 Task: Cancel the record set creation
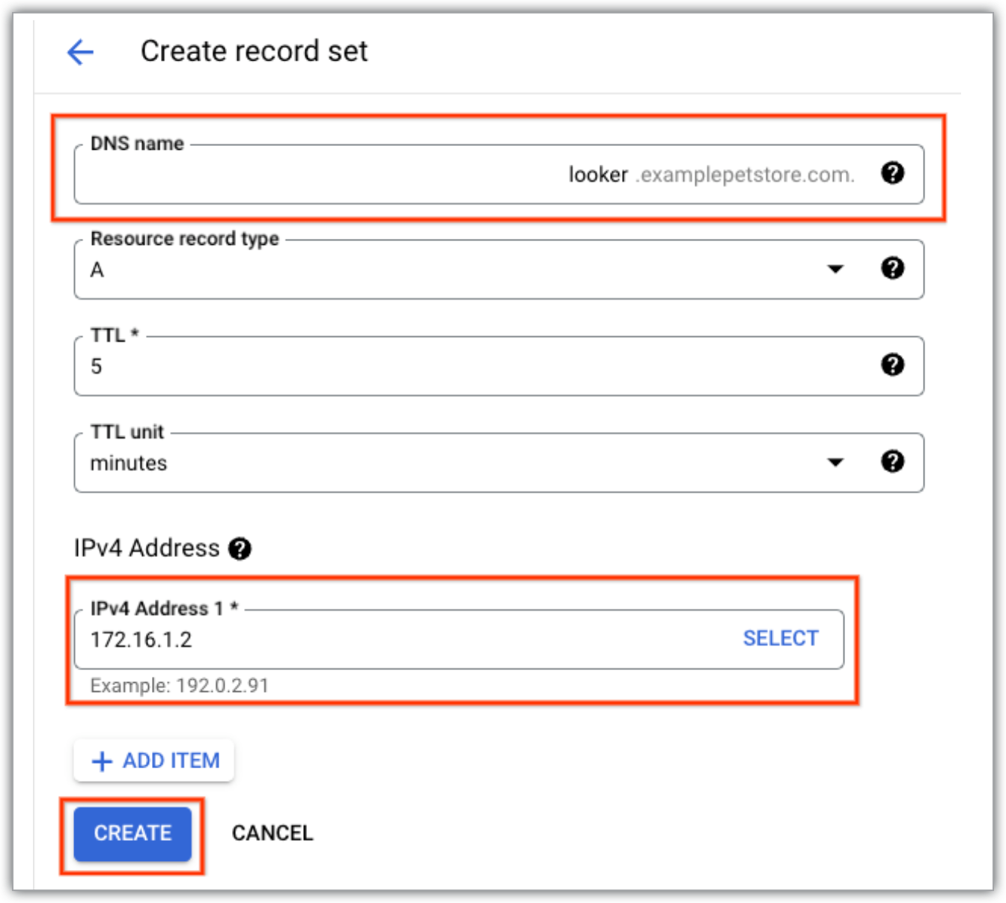272,833
